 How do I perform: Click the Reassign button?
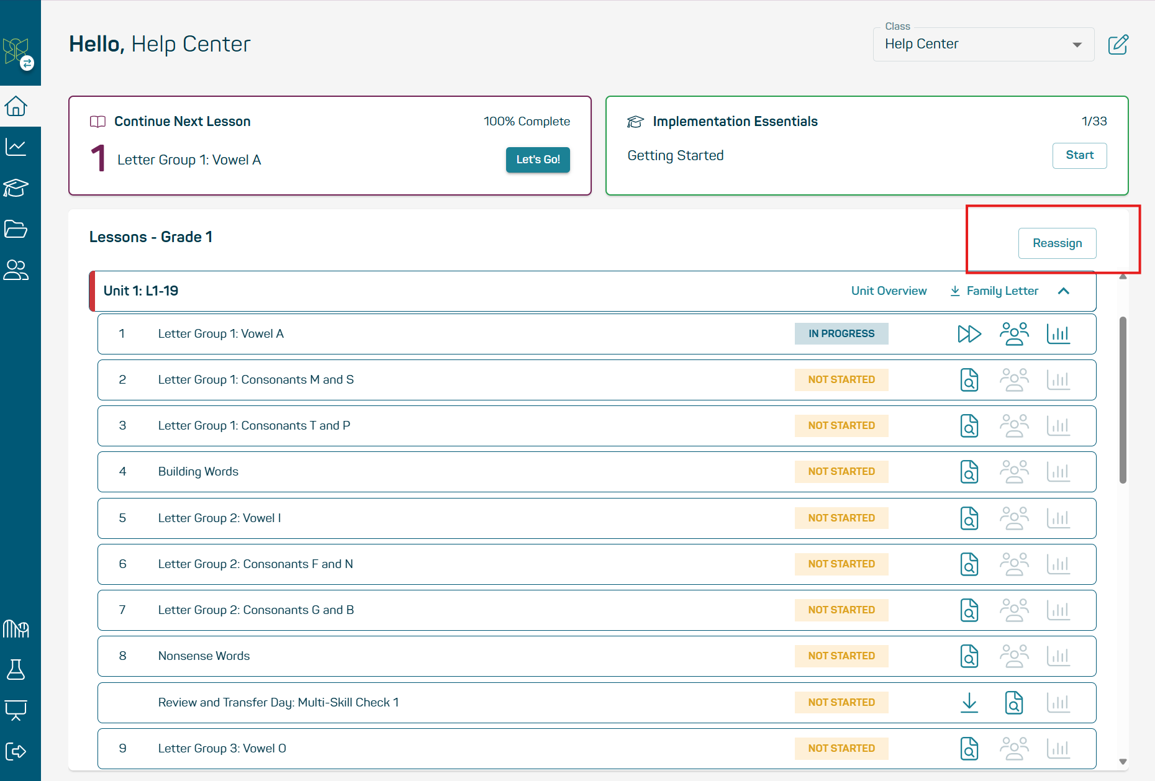tap(1057, 243)
